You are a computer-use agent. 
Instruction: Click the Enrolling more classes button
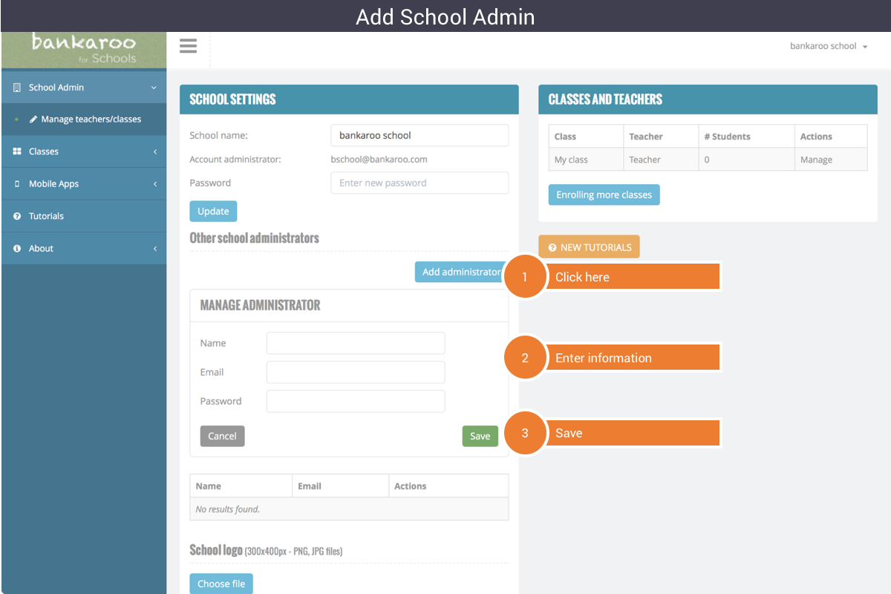(604, 195)
